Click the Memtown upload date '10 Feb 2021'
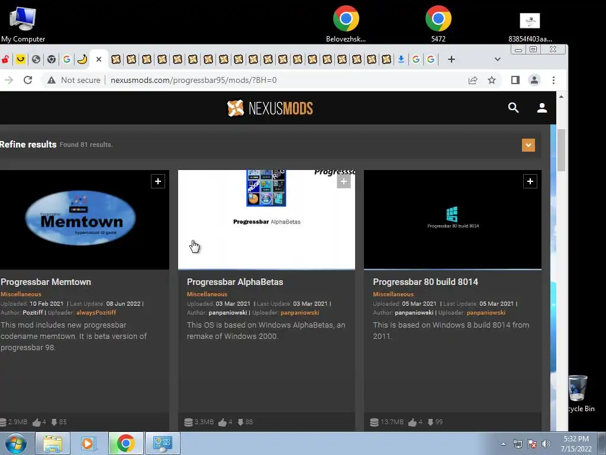Image resolution: width=606 pixels, height=455 pixels. pyautogui.click(x=46, y=304)
